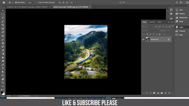Open the History panel icon

[171, 10]
